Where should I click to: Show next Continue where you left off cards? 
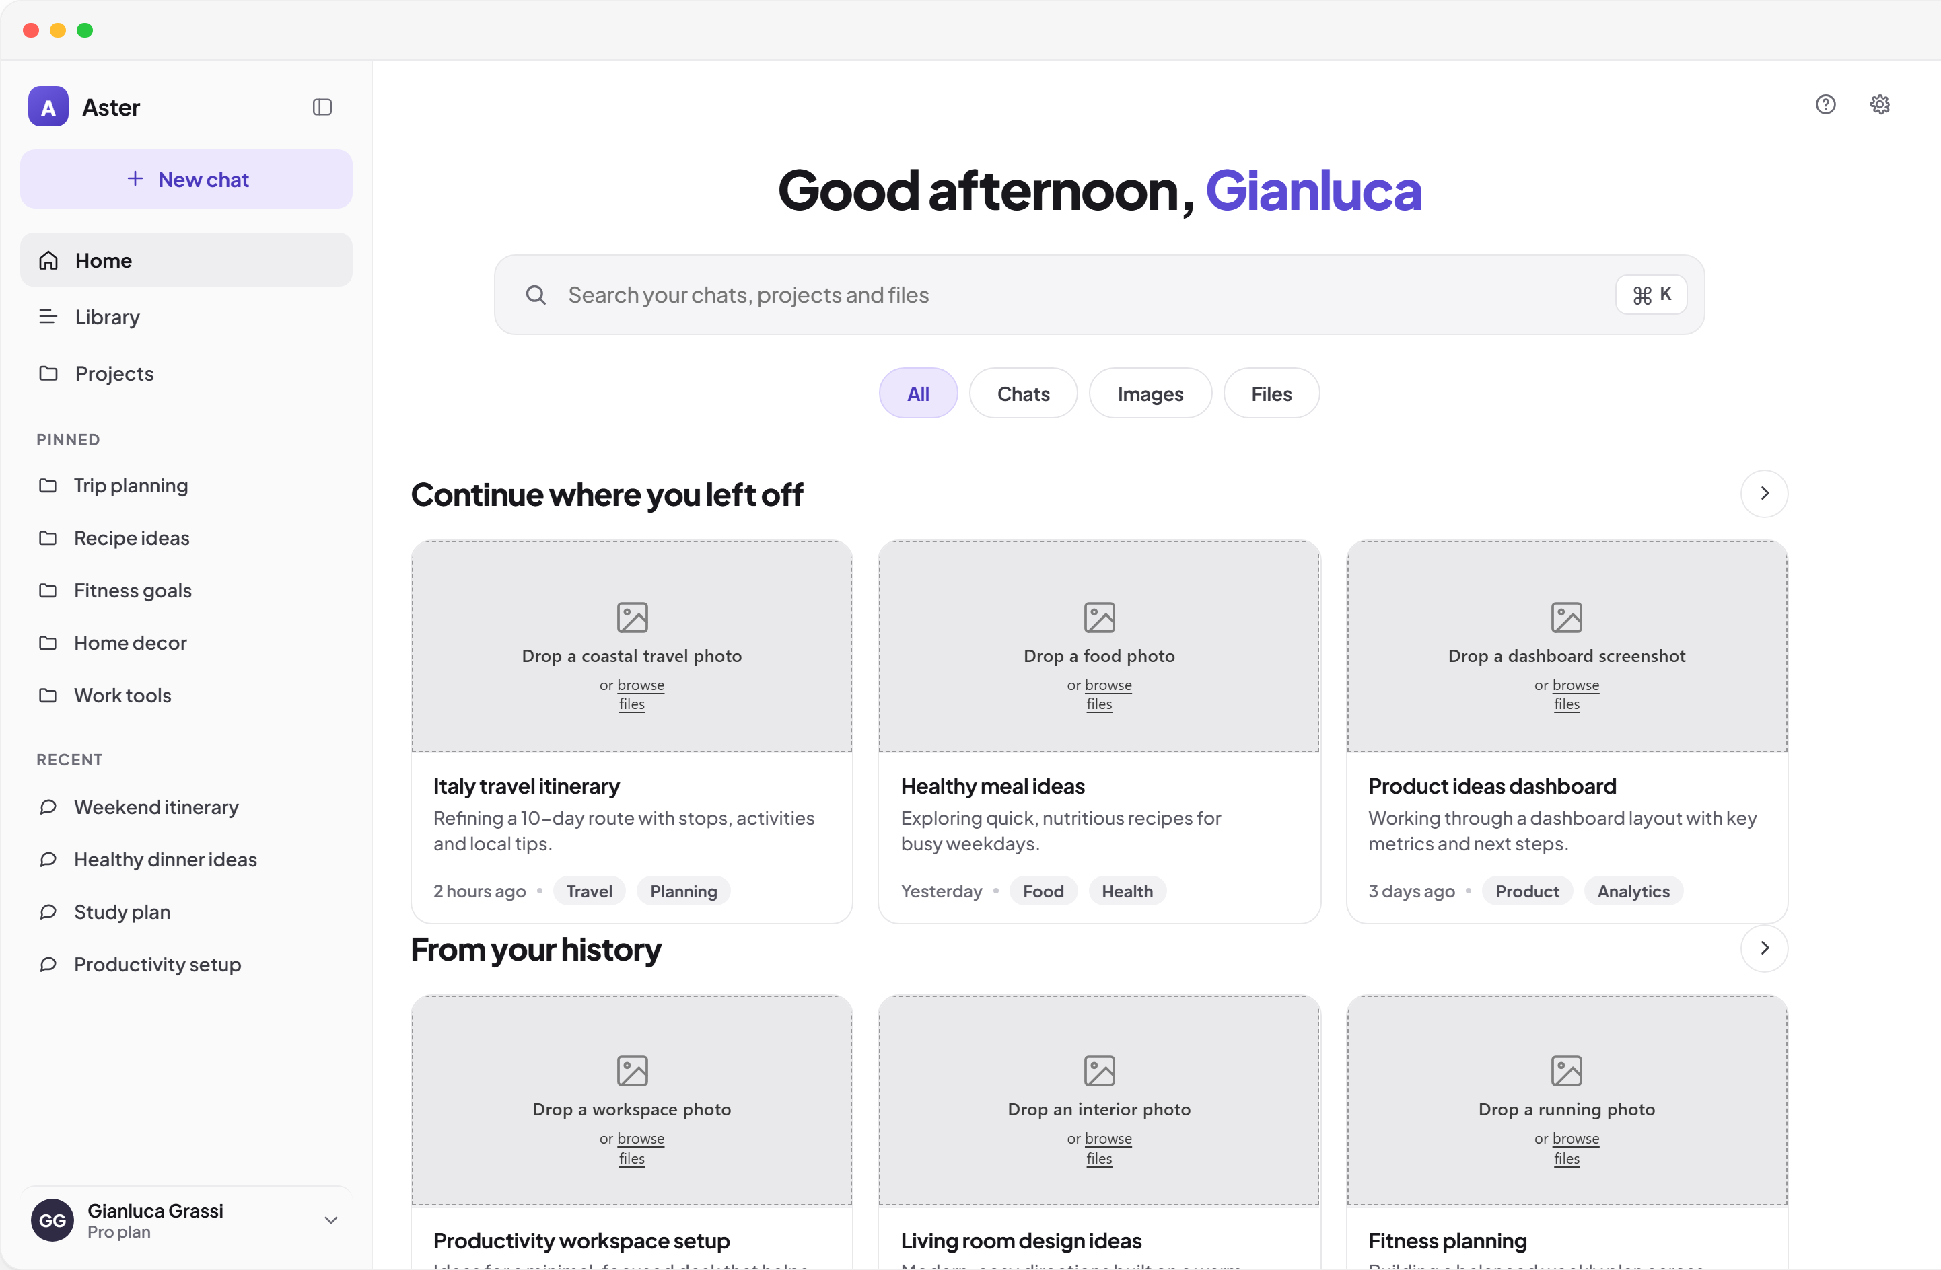1764,493
